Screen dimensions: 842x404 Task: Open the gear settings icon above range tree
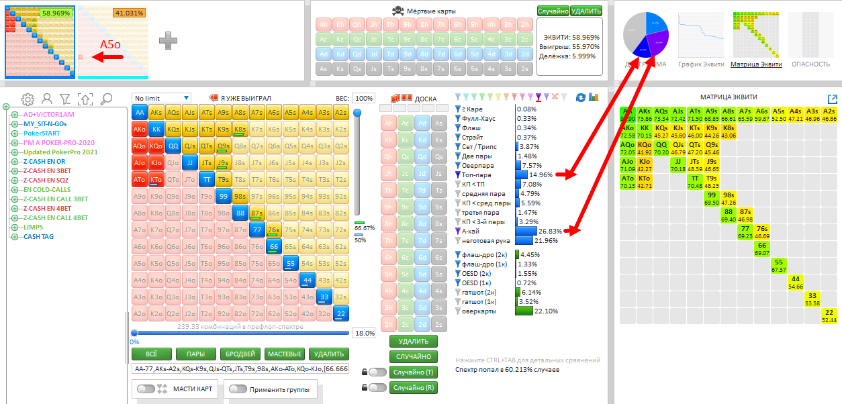pos(28,99)
